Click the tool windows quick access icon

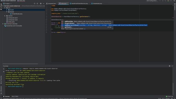pyautogui.click(x=1, y=98)
